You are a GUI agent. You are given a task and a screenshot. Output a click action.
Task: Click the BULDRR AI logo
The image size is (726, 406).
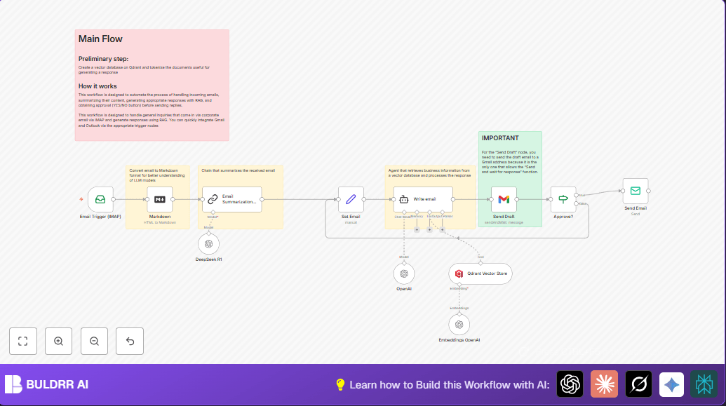click(x=46, y=384)
